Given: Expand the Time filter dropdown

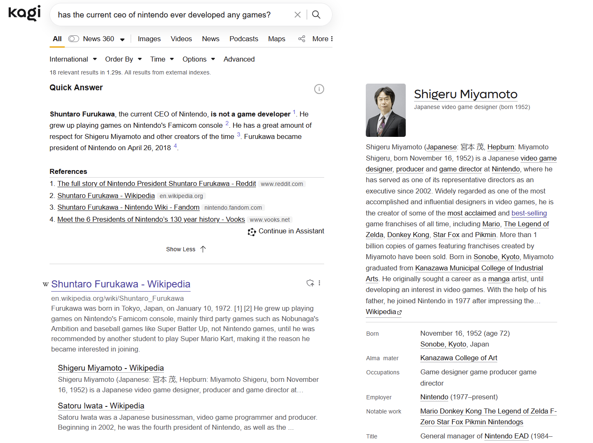Looking at the screenshot, I should pos(162,59).
